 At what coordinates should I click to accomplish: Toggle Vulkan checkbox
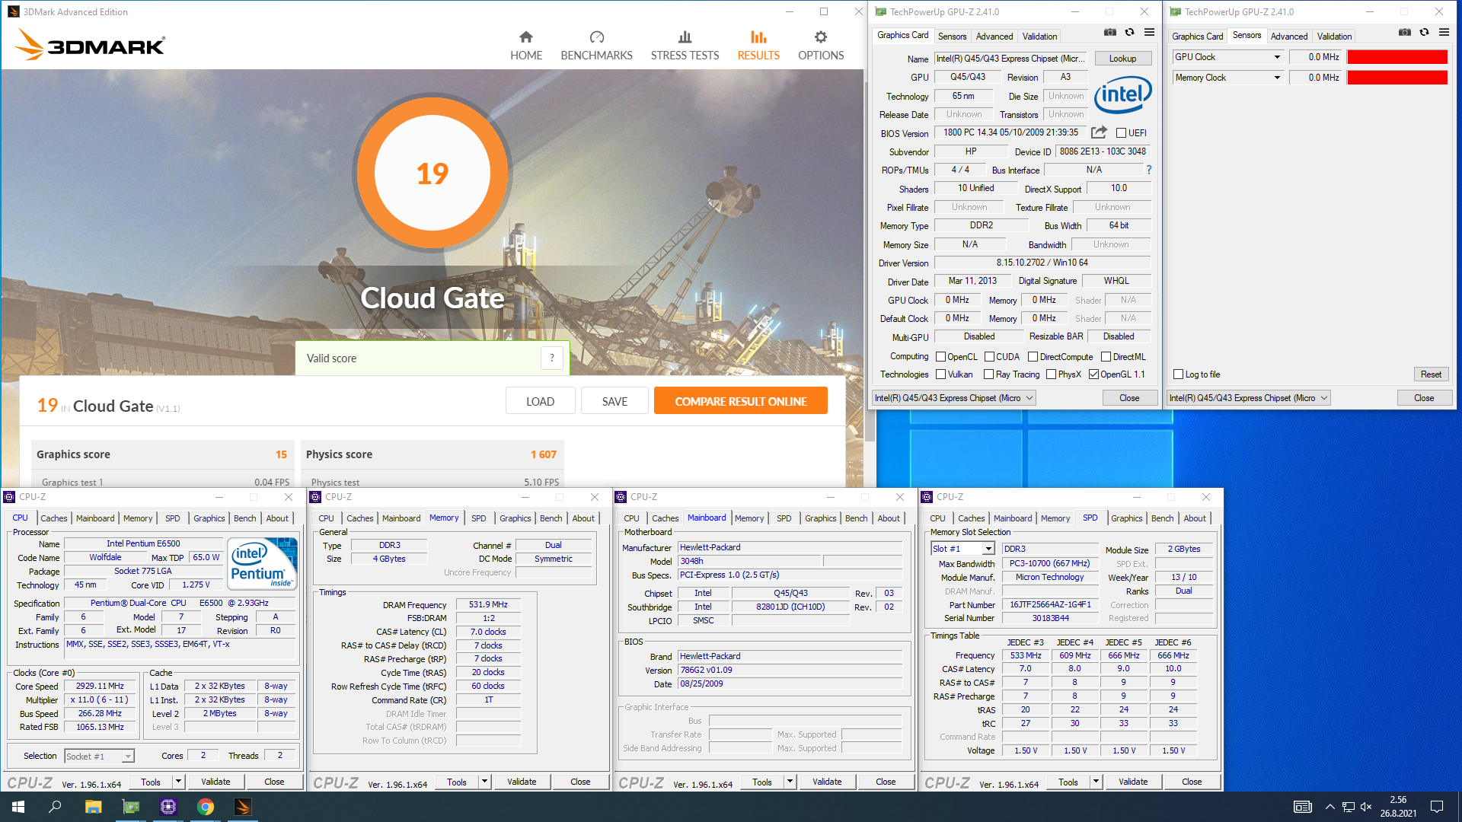tap(940, 374)
